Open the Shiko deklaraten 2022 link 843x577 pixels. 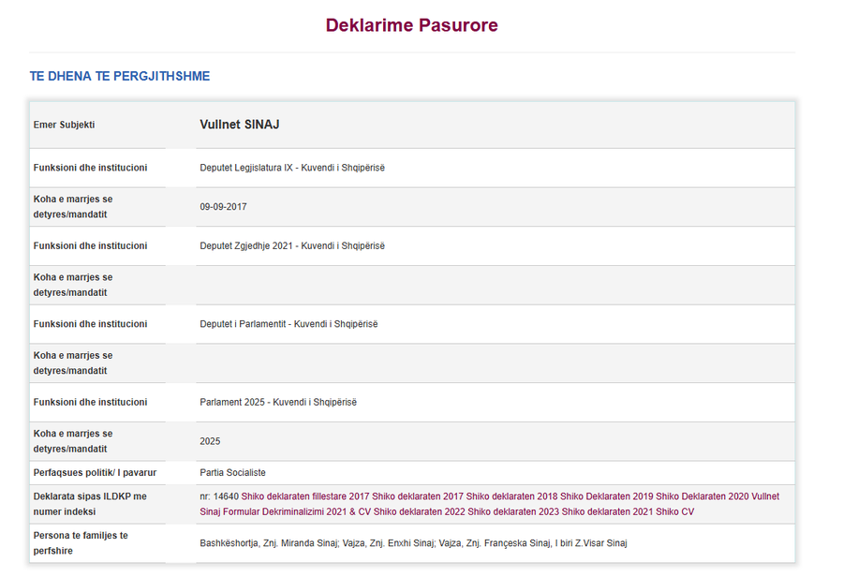[420, 512]
